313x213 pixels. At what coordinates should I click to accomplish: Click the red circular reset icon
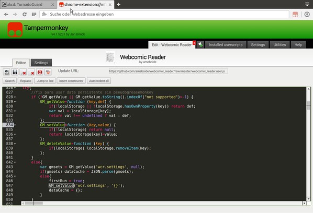point(40,72)
